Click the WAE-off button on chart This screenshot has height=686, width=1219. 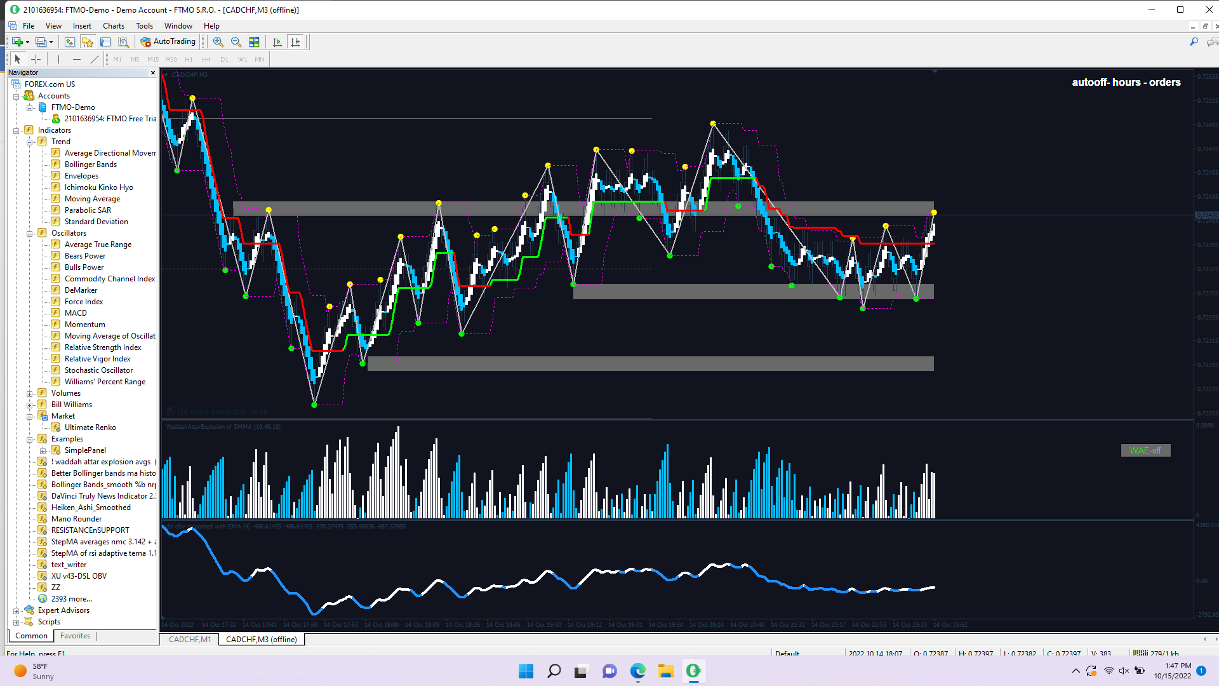(x=1145, y=450)
